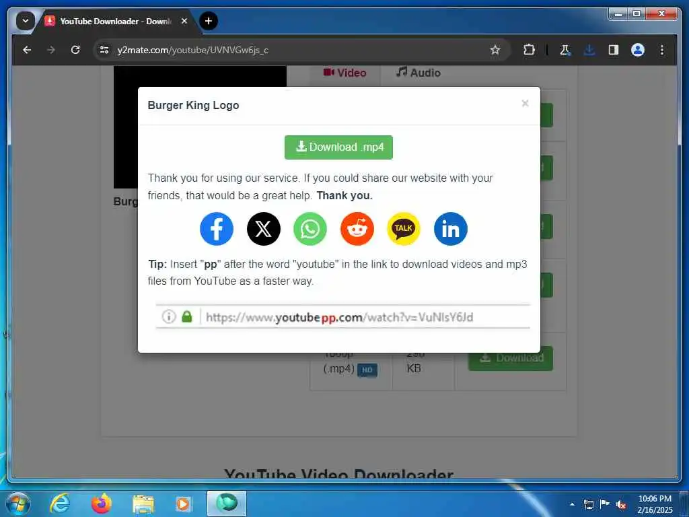Open the network status tray icon
This screenshot has width=689, height=517.
pos(588,504)
